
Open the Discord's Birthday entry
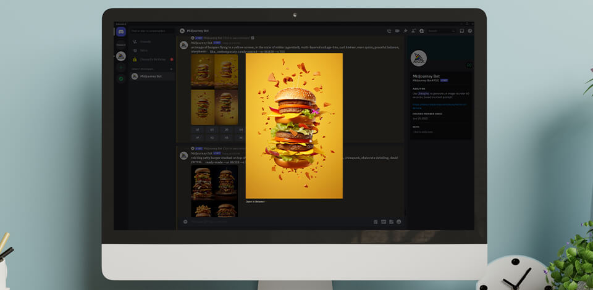[152, 59]
